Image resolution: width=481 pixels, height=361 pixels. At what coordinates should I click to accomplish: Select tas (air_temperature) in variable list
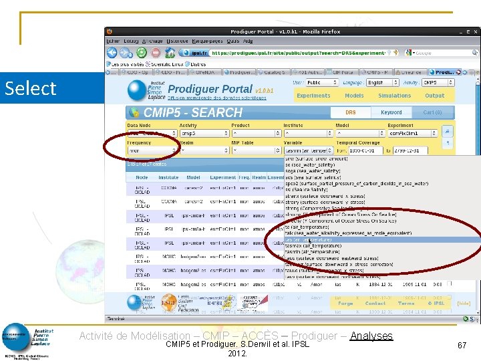pyautogui.click(x=383, y=239)
